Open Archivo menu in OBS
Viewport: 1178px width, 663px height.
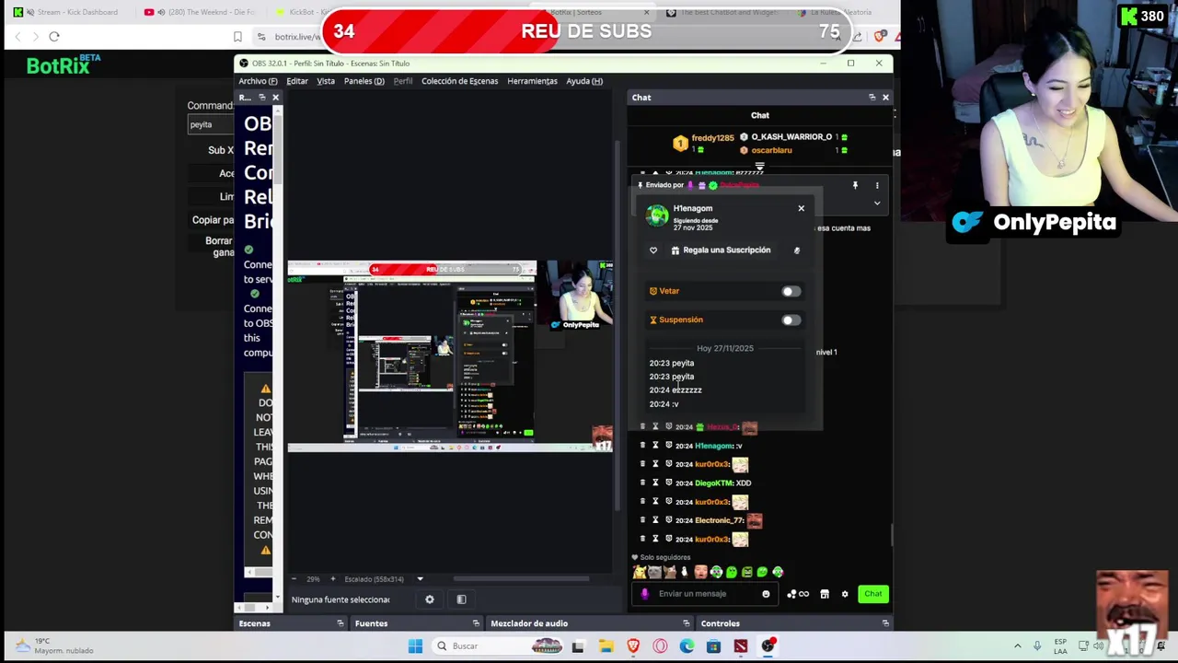coord(258,81)
